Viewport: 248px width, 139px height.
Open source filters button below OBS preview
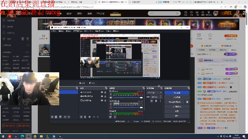(92, 83)
